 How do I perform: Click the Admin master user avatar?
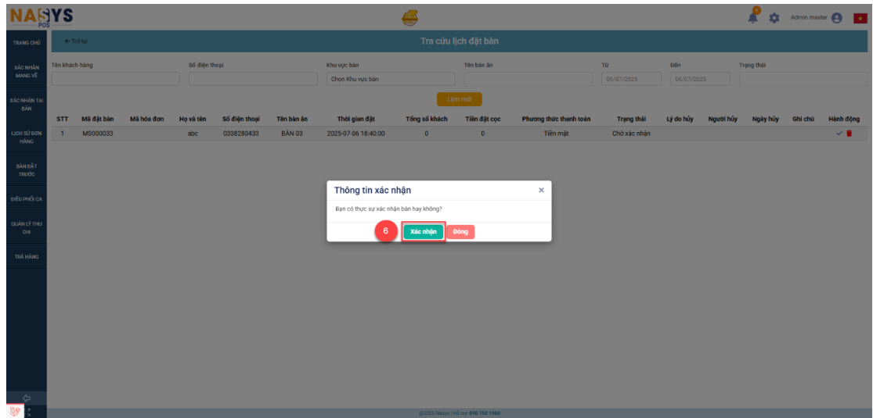tap(837, 18)
